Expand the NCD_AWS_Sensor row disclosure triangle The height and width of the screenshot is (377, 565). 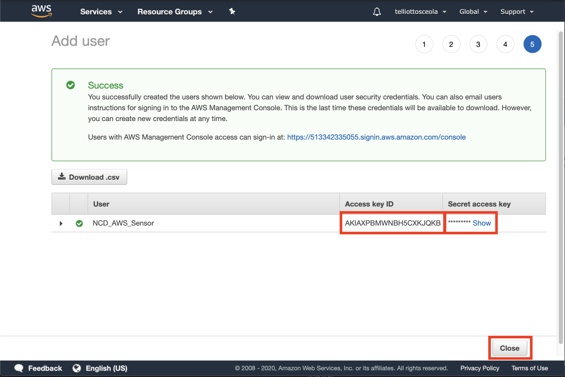61,223
